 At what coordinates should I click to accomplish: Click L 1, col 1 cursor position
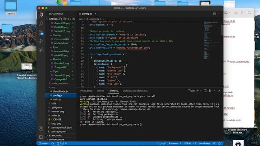click(x=162, y=143)
